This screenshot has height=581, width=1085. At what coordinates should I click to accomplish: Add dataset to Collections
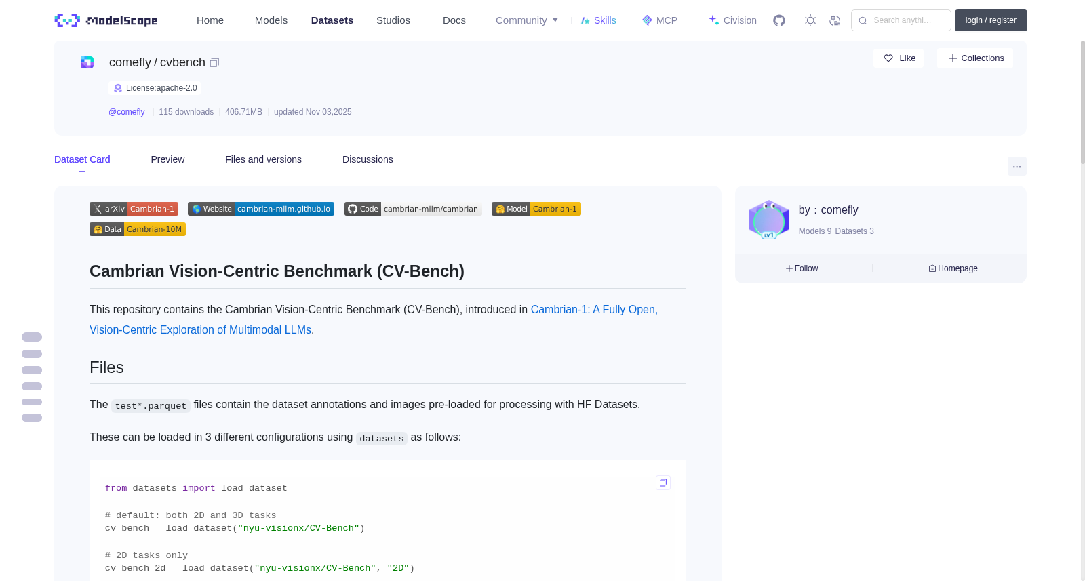(x=975, y=58)
